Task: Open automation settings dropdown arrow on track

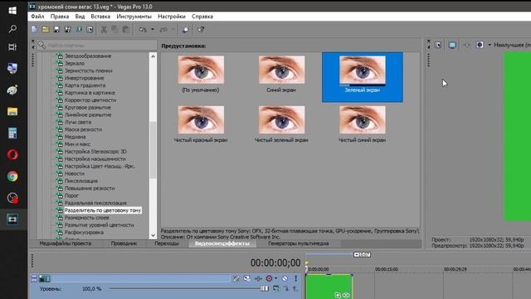Action: pos(276,278)
